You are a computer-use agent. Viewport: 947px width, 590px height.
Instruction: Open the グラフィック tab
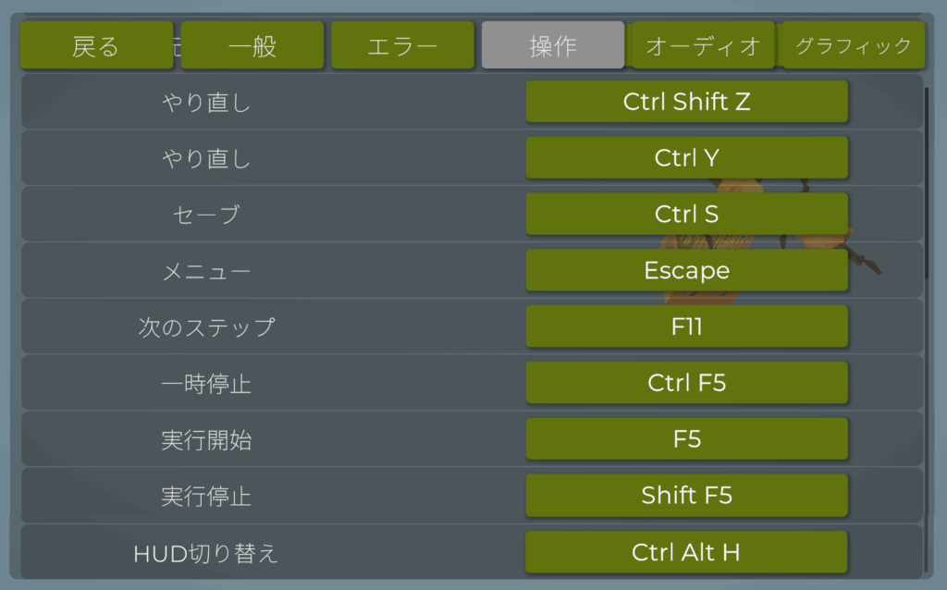(853, 45)
